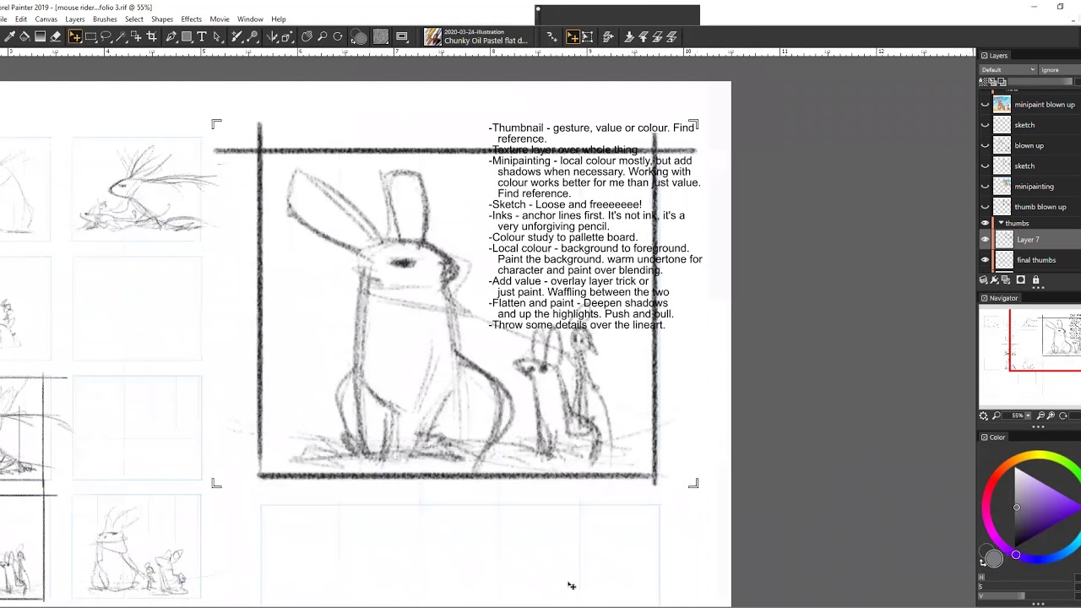
Task: Zoom out with Navigator minus magnifier
Action: click(x=1040, y=415)
